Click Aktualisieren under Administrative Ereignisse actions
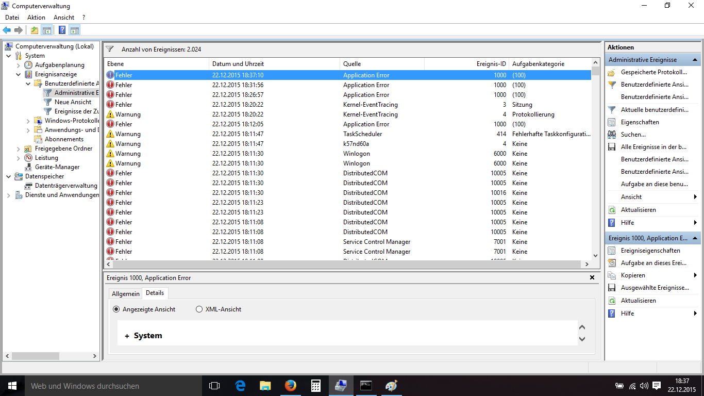704x396 pixels. pyautogui.click(x=639, y=210)
